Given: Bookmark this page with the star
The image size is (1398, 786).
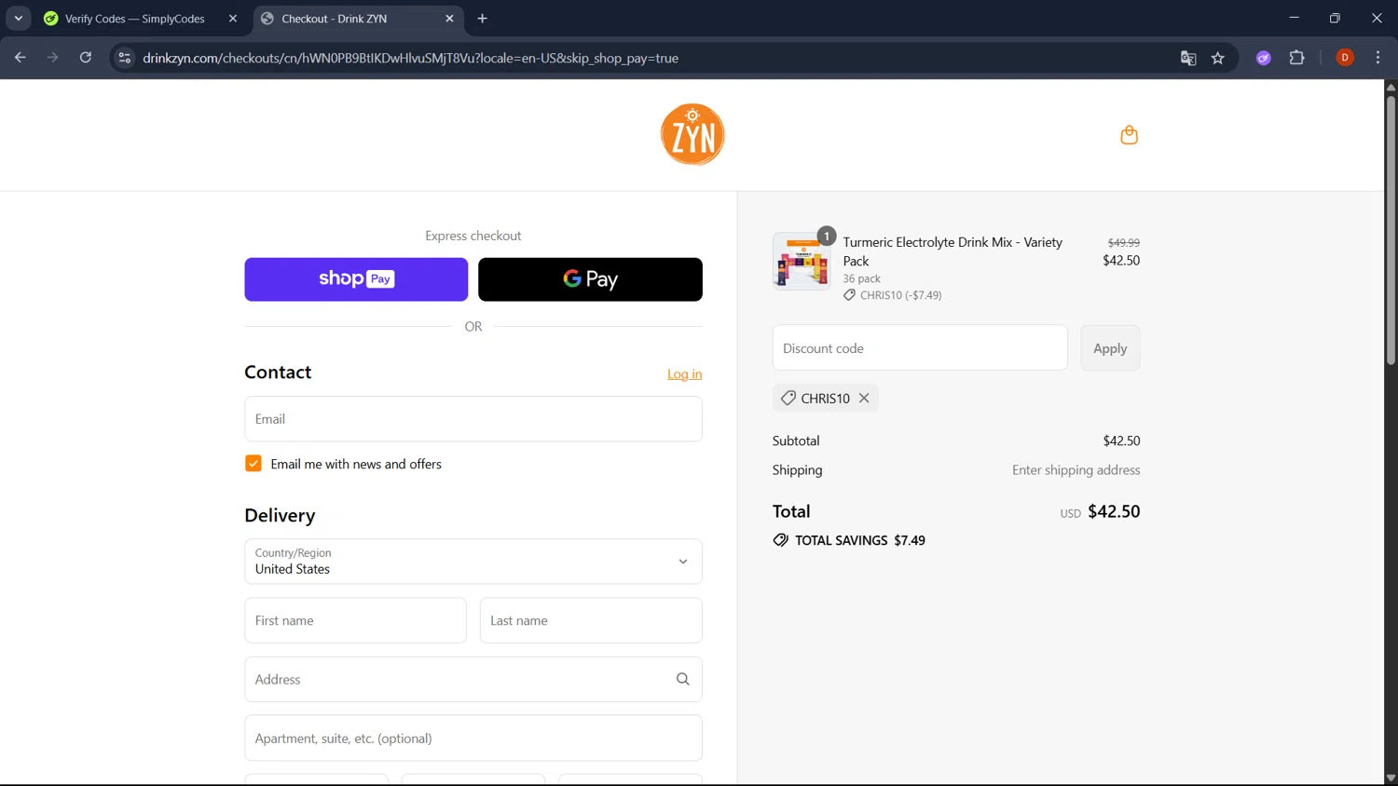Looking at the screenshot, I should (1217, 58).
